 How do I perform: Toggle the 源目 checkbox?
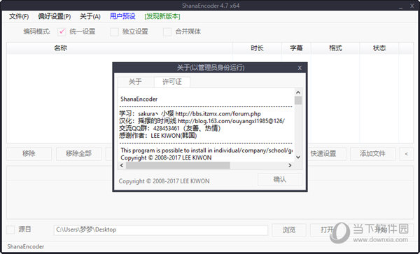pyautogui.click(x=10, y=230)
